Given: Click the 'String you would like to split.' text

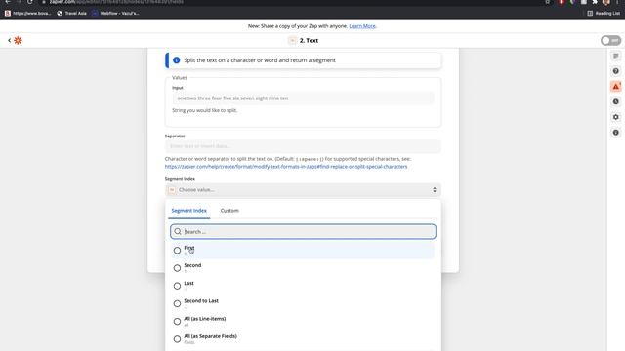Looking at the screenshot, I should (205, 110).
